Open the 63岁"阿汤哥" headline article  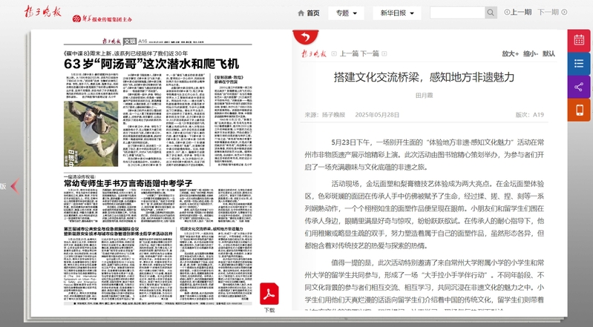[151, 64]
